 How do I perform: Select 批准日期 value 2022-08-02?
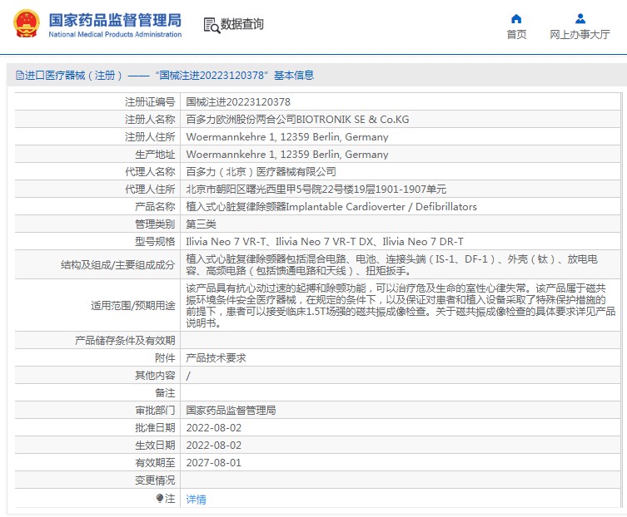pos(213,428)
